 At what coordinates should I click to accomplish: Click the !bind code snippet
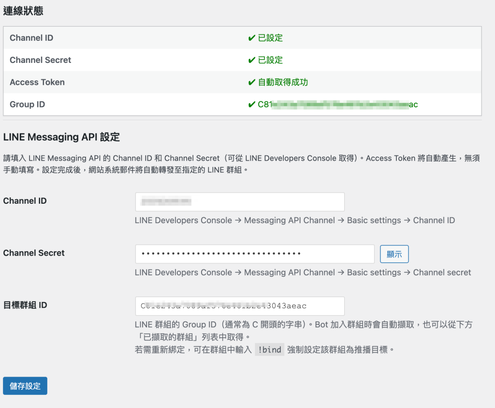(269, 349)
